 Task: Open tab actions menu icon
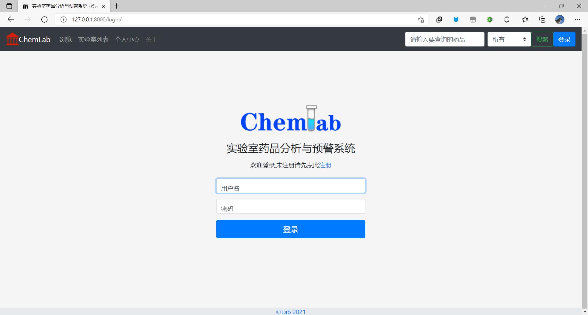(9, 6)
